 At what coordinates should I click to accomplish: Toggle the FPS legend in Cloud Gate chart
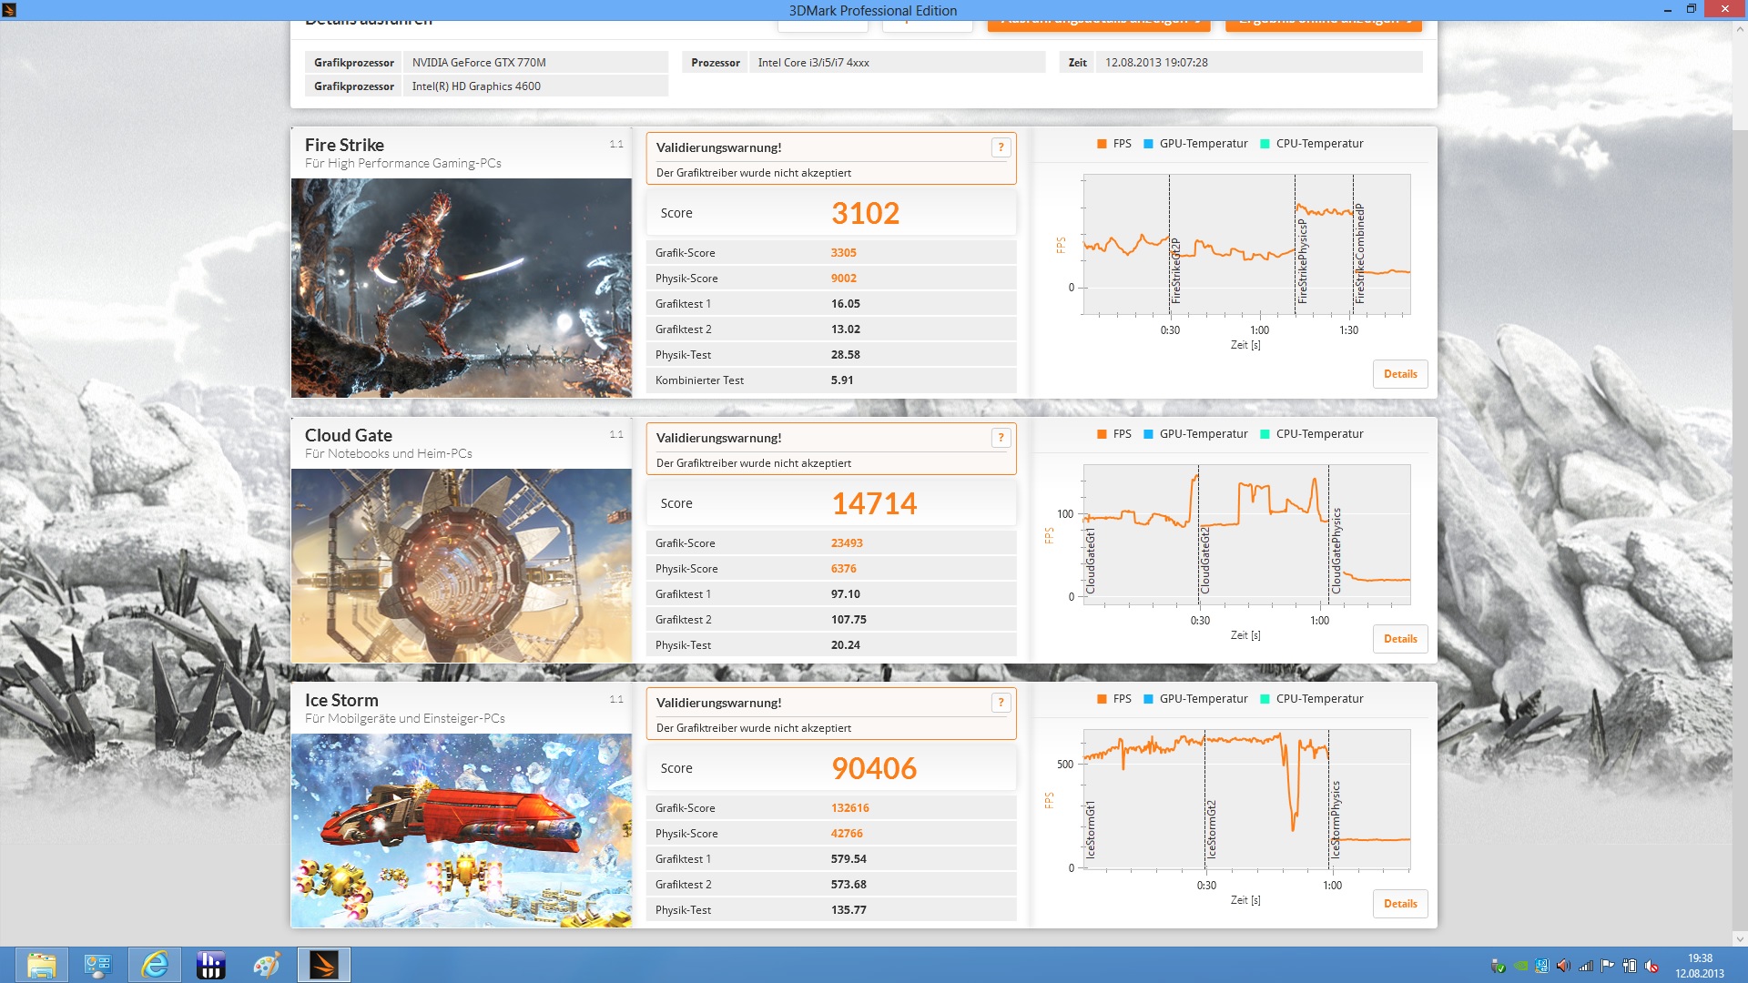(x=1113, y=434)
